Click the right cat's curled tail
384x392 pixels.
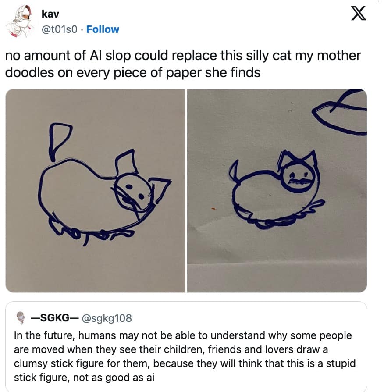point(235,172)
